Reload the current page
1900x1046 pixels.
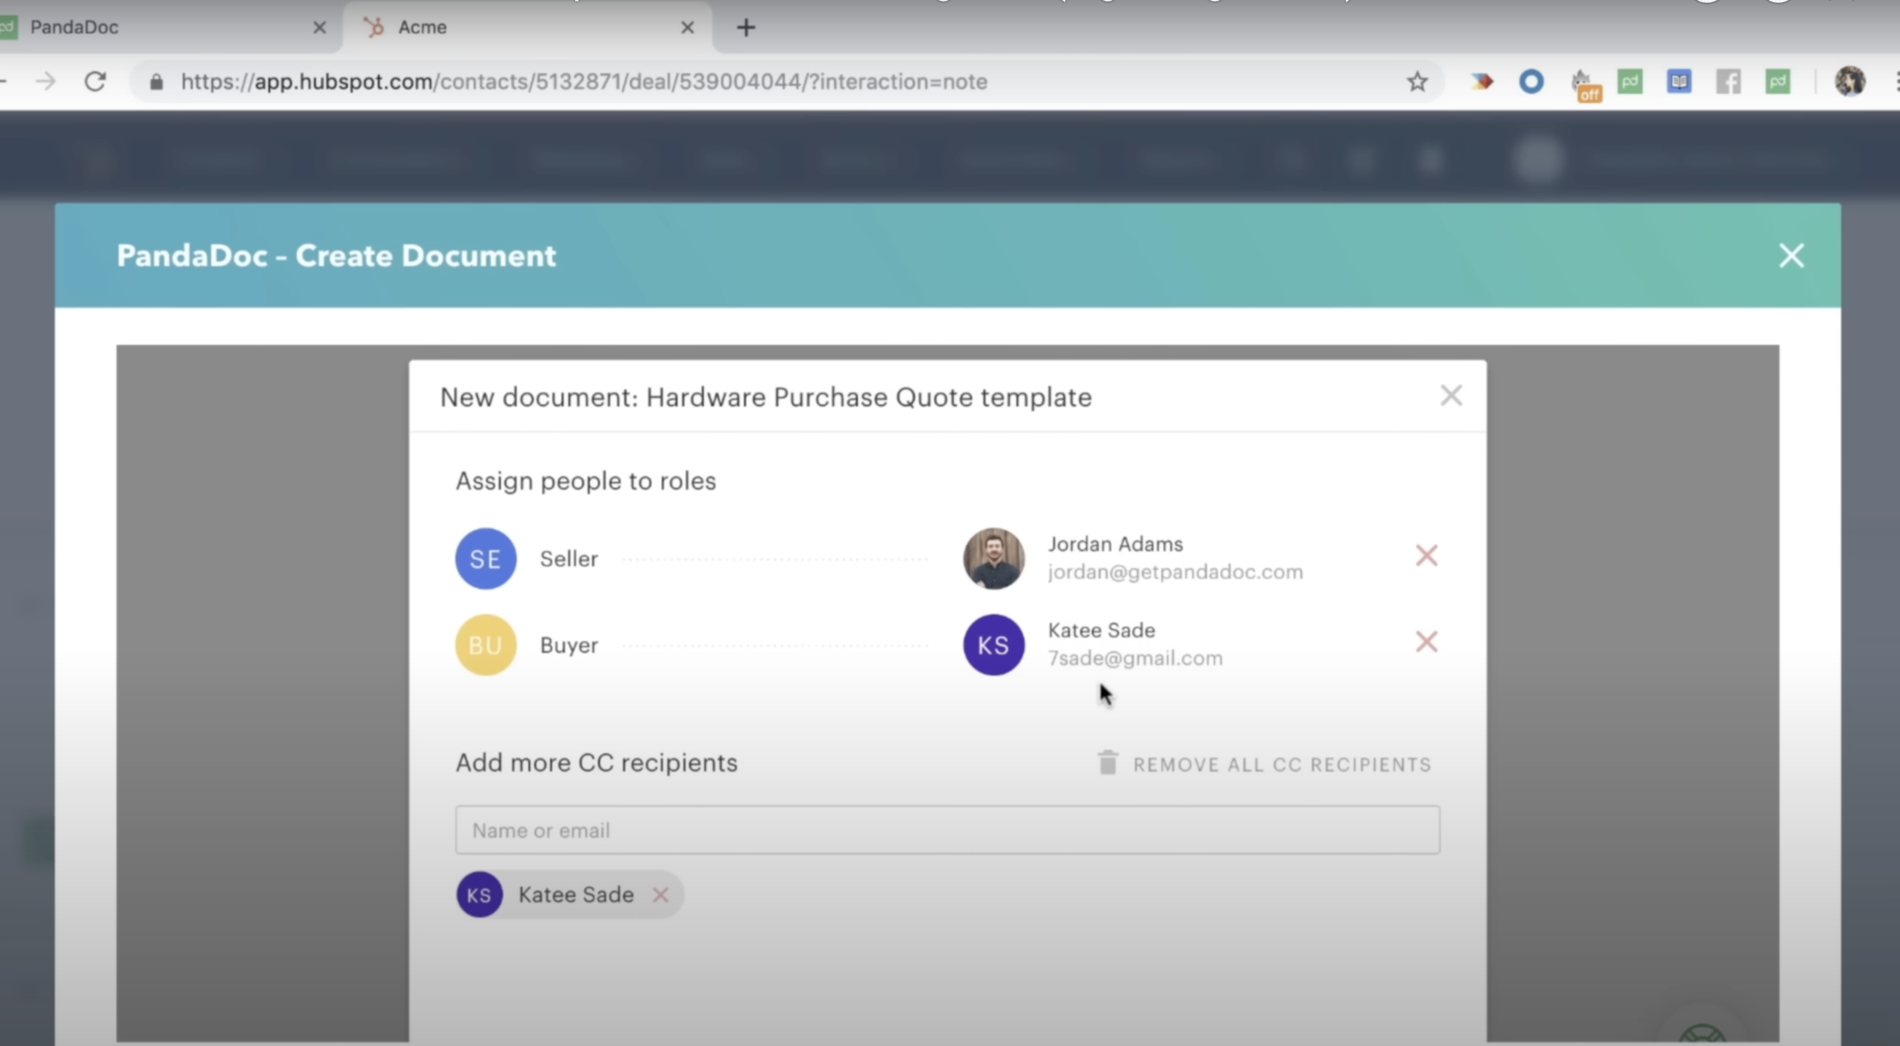[x=97, y=82]
